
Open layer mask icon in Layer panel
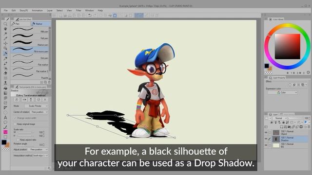(x=301, y=127)
